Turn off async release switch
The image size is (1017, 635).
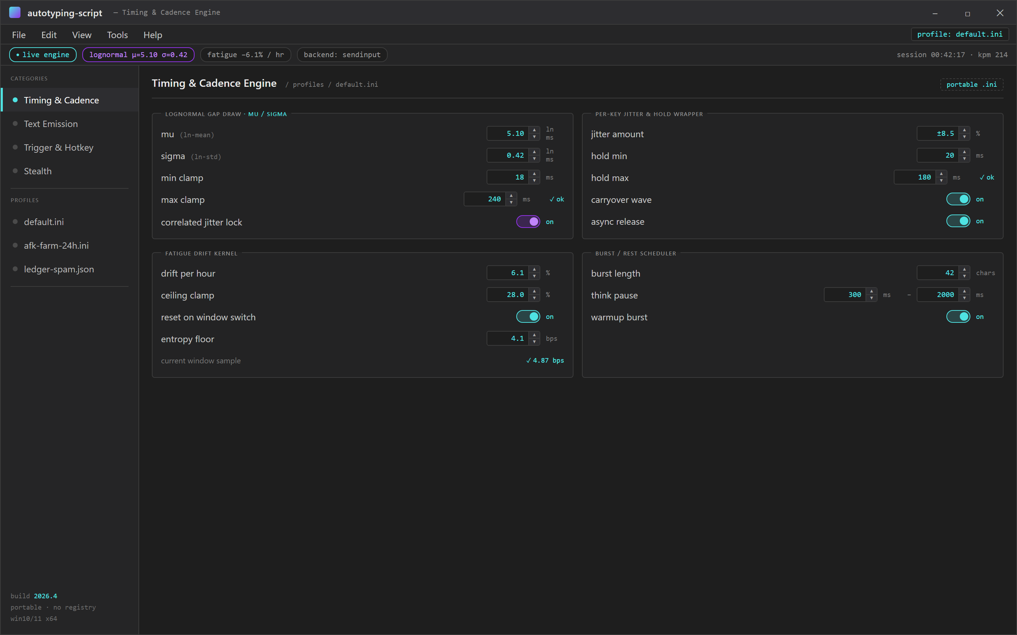pos(958,221)
